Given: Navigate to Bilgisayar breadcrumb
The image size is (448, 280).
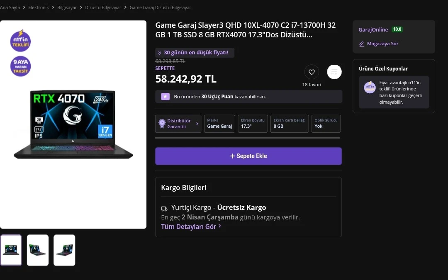Looking at the screenshot, I should [67, 7].
